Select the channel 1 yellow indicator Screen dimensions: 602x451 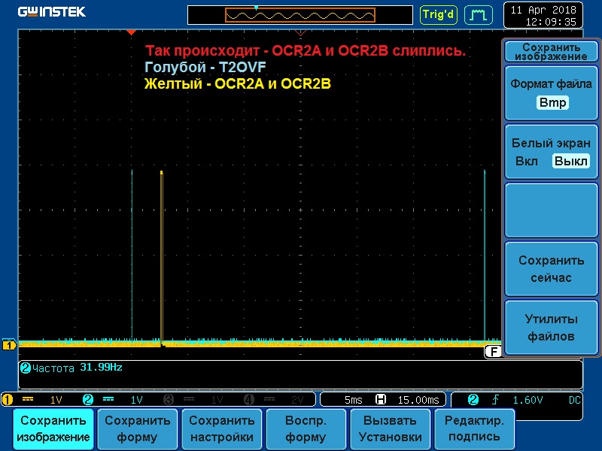click(8, 399)
